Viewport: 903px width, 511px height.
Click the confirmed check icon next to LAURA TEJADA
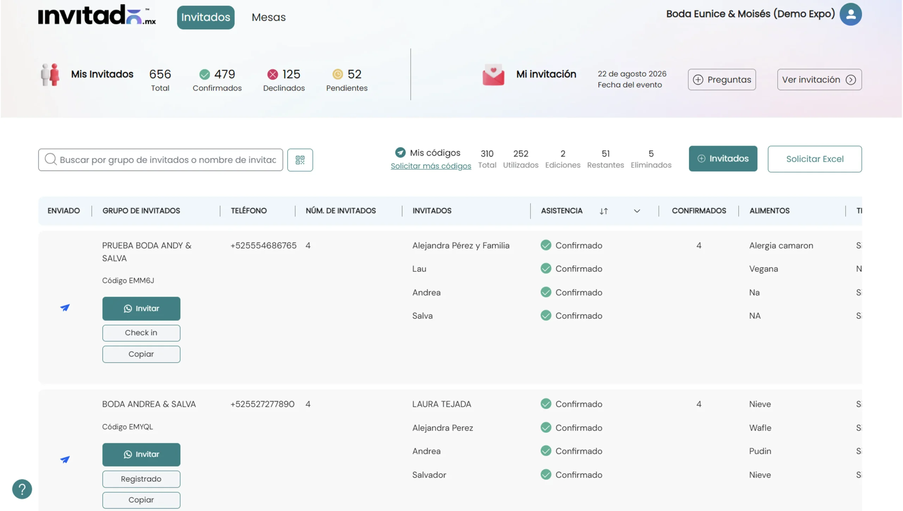pyautogui.click(x=546, y=404)
